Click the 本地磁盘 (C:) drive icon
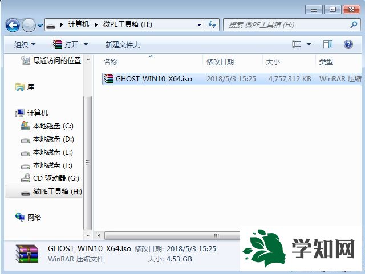 click(x=26, y=126)
